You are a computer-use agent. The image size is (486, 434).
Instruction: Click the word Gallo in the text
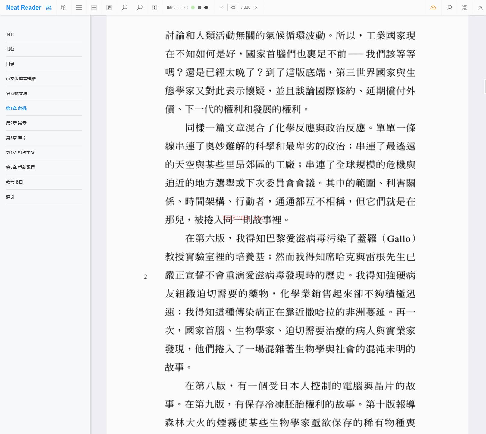point(399,239)
